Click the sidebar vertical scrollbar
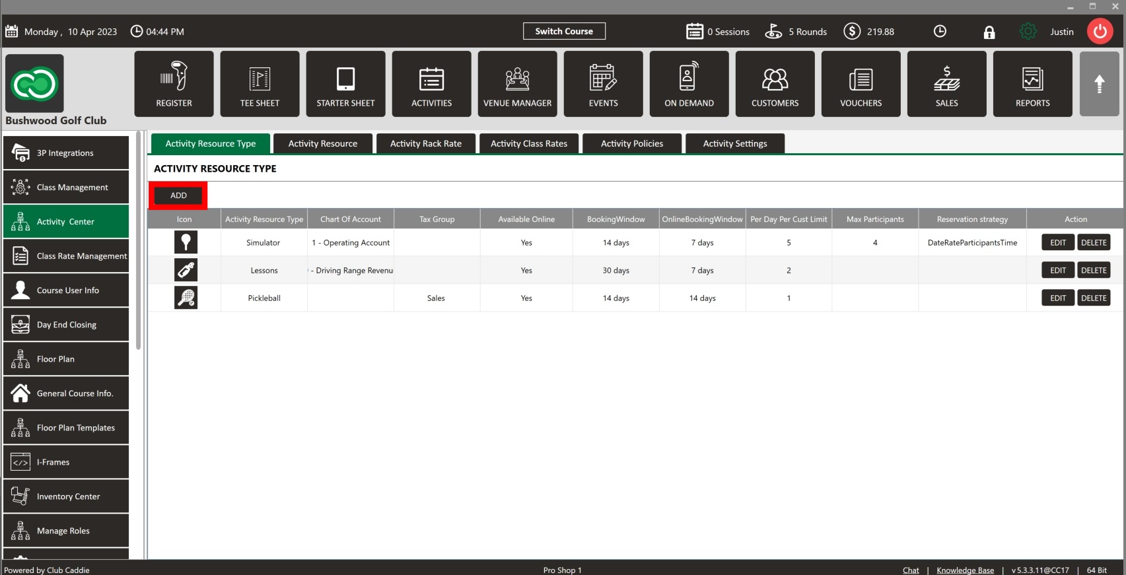 (138, 241)
